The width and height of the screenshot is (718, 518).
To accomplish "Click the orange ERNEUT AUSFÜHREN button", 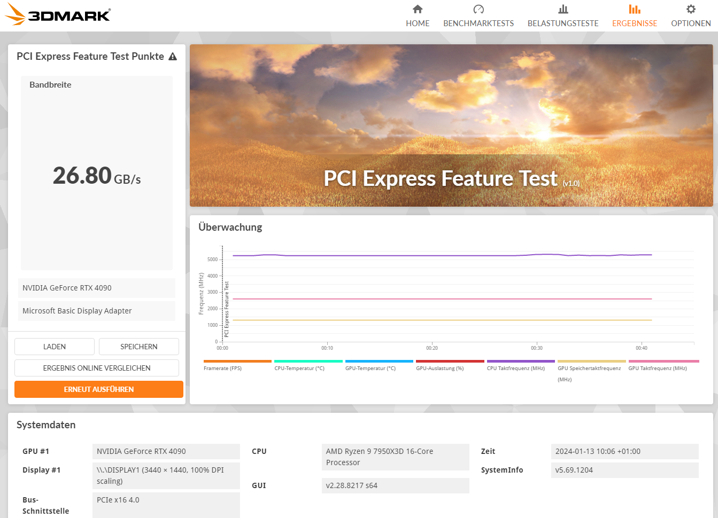I will (99, 389).
